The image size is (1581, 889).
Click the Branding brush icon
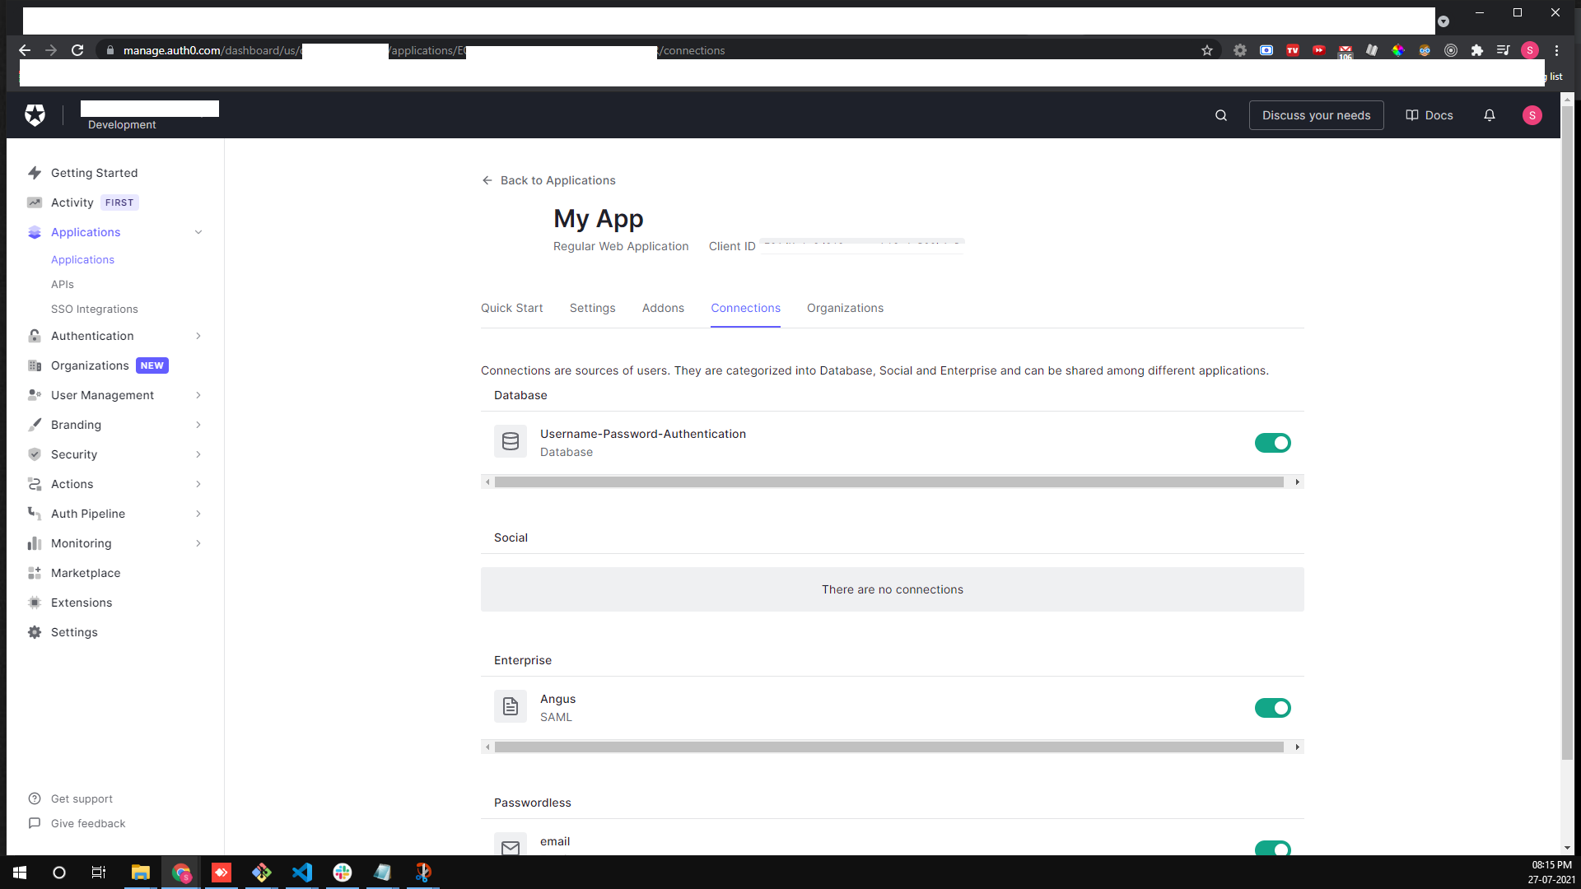pyautogui.click(x=35, y=425)
